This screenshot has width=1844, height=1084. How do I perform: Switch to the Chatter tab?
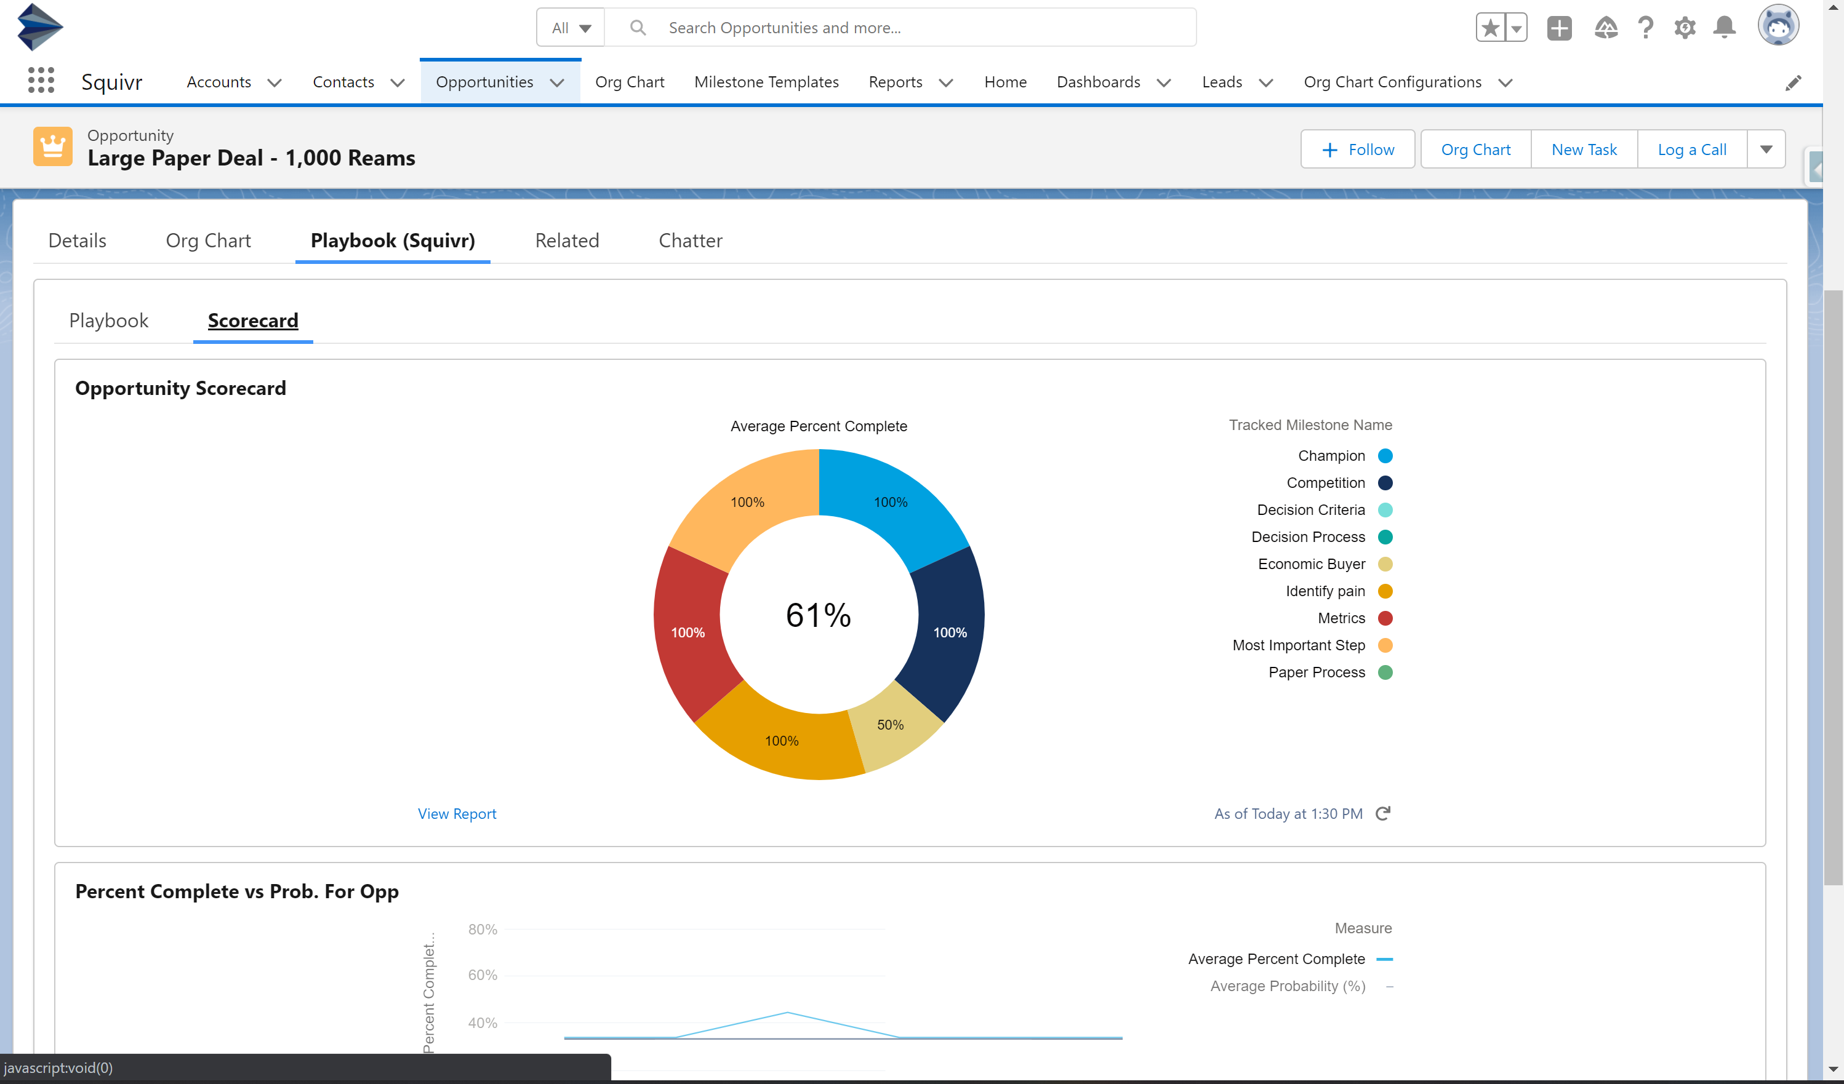pos(690,241)
